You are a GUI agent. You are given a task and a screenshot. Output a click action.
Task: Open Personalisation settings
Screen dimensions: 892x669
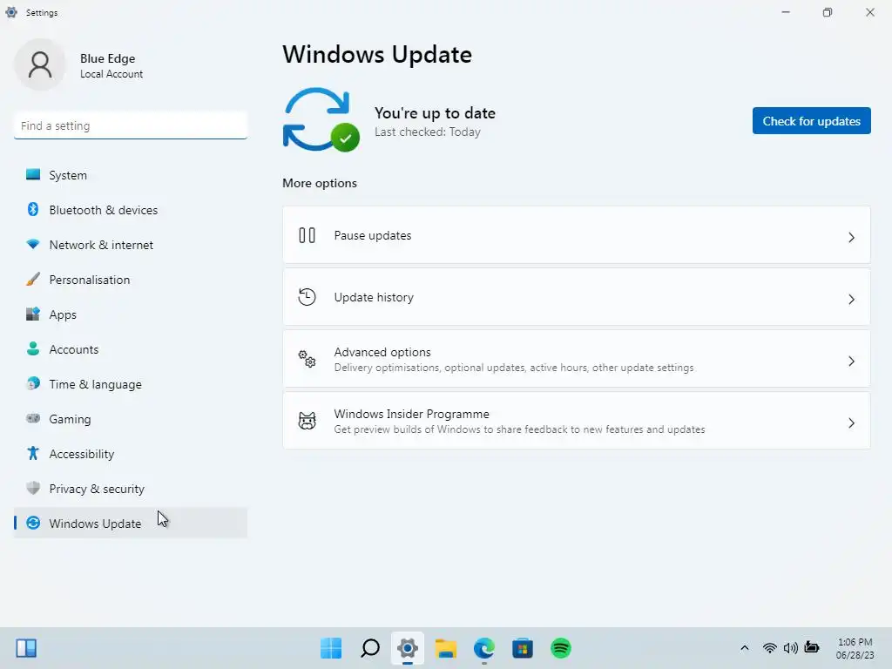tap(131, 279)
